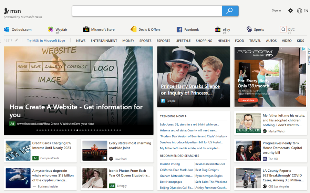This screenshot has width=310, height=193.
Task: Click the People source icon under Prince Harry story
Action: coord(163,101)
